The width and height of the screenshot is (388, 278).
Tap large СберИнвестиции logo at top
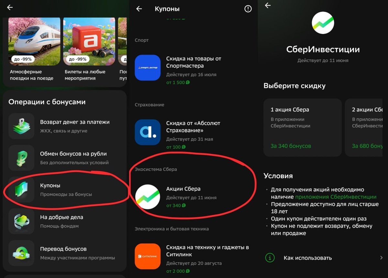[x=323, y=23]
